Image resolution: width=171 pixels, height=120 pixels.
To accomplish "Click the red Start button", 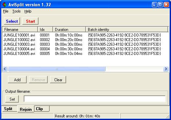I will 31,21.
